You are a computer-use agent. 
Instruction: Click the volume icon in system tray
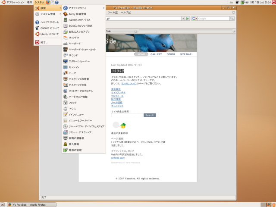(246, 3)
